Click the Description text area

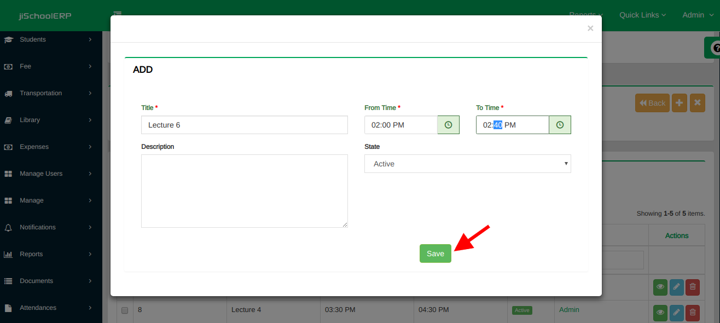click(x=245, y=191)
